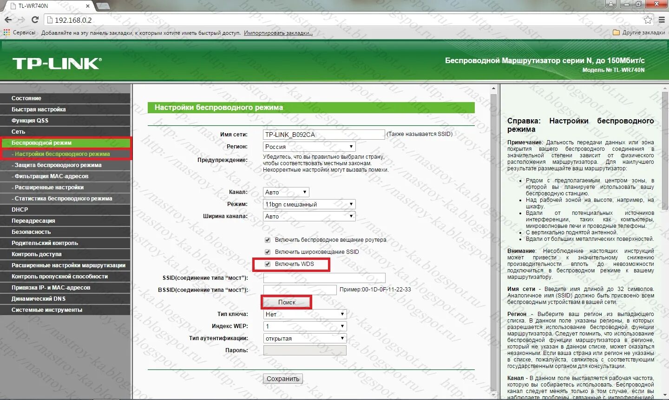
Task: Reload the router page
Action: tap(35, 20)
